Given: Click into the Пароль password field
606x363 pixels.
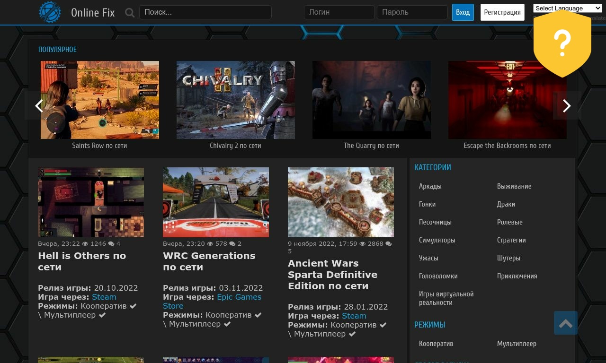Looking at the screenshot, I should click(412, 12).
